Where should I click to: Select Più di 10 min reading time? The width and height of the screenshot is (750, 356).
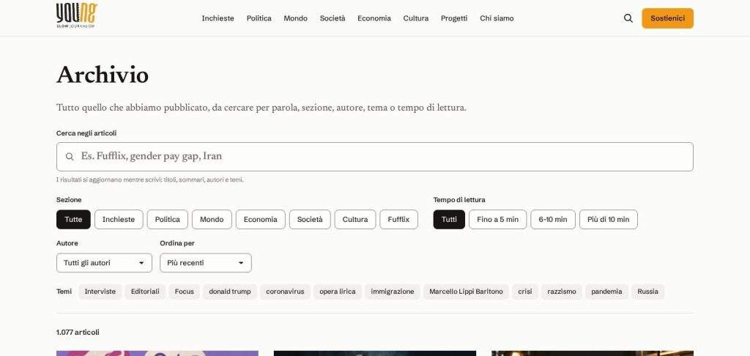coord(609,219)
